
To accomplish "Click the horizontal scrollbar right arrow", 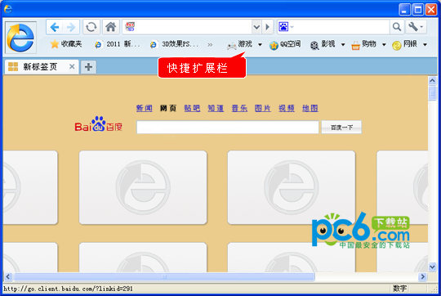I will 422,277.
